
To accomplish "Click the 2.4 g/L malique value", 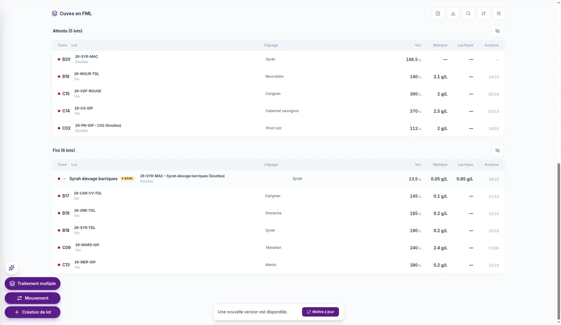I will pyautogui.click(x=440, y=248).
